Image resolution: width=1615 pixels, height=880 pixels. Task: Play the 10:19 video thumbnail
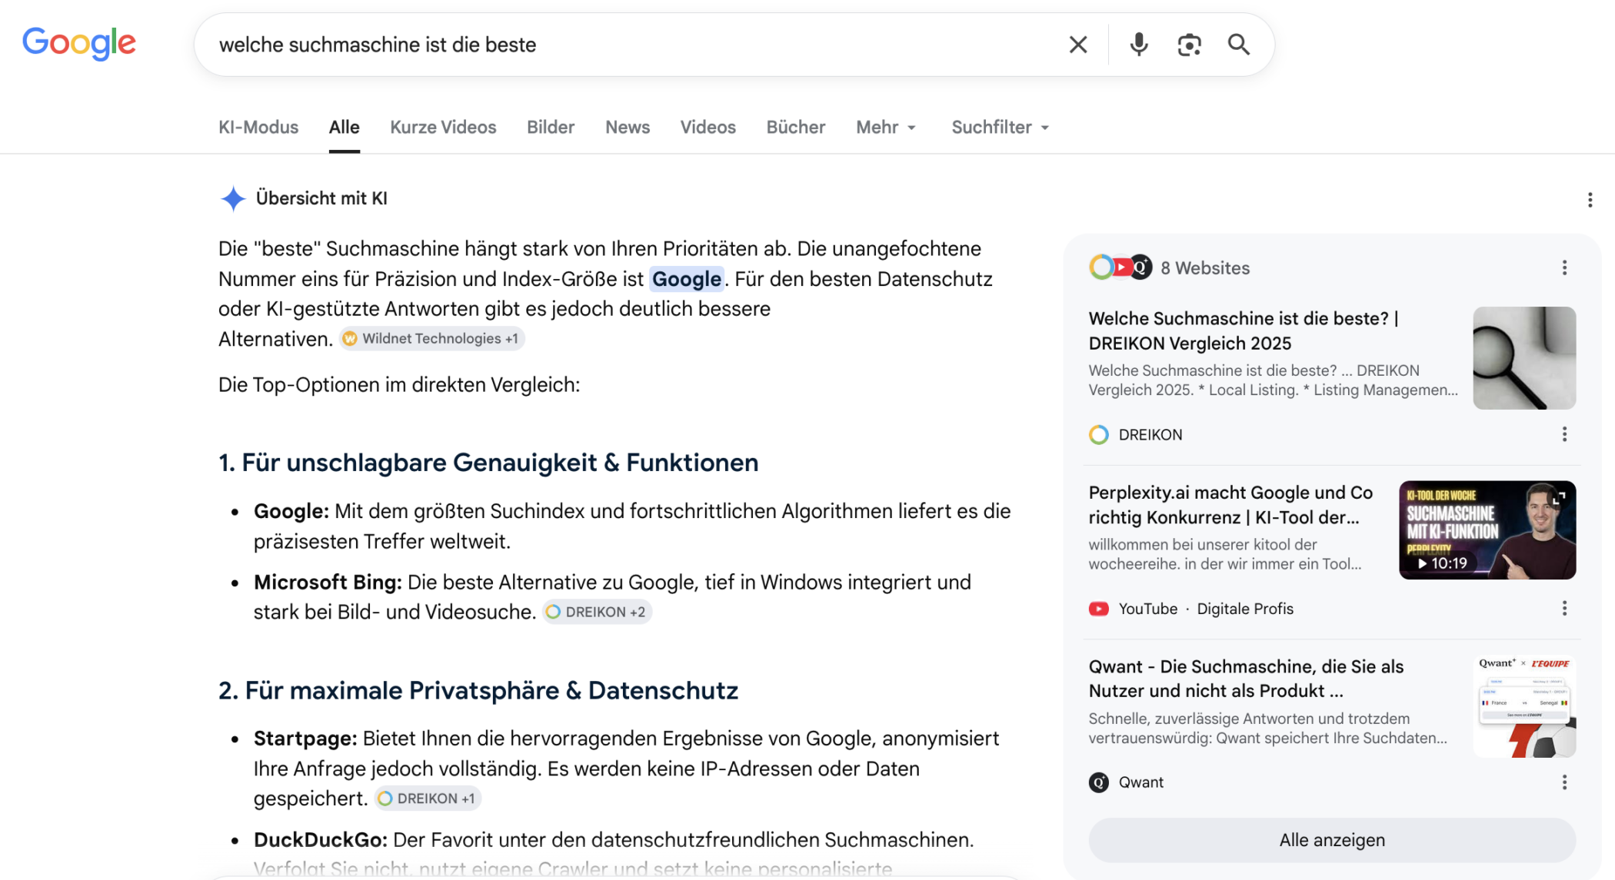[1487, 530]
